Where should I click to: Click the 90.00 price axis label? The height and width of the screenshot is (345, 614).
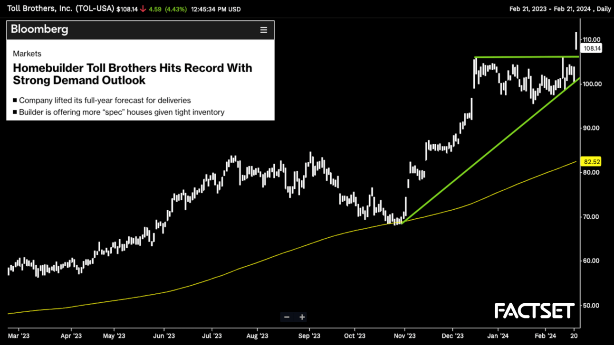tap(592, 128)
